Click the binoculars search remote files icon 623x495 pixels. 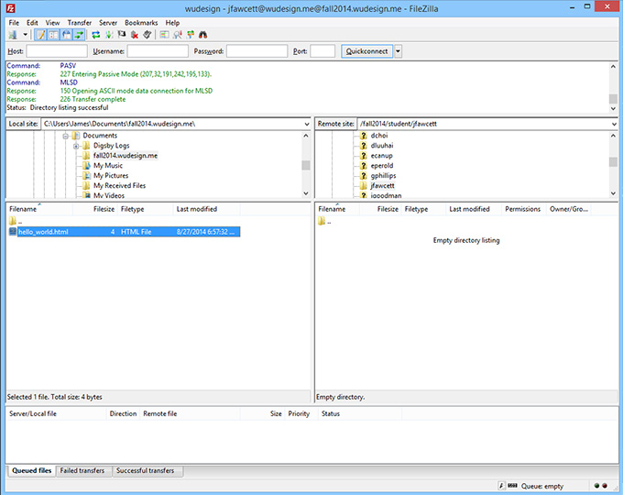click(203, 35)
